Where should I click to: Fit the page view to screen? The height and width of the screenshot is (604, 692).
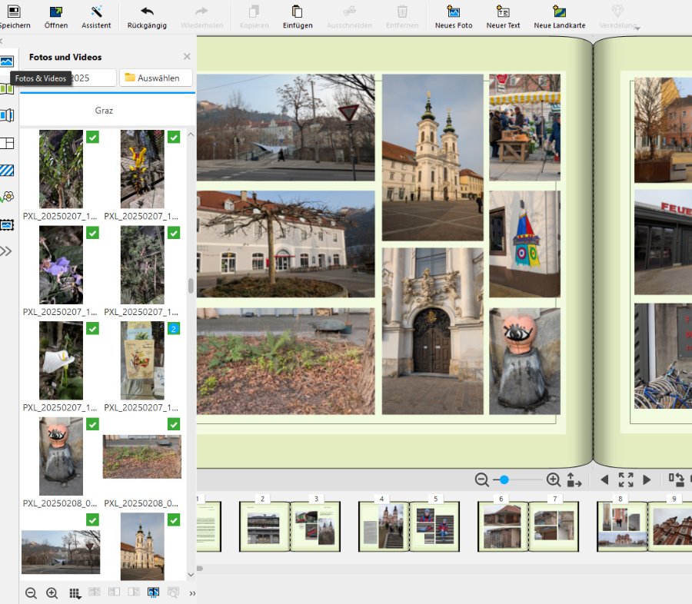[x=626, y=480]
